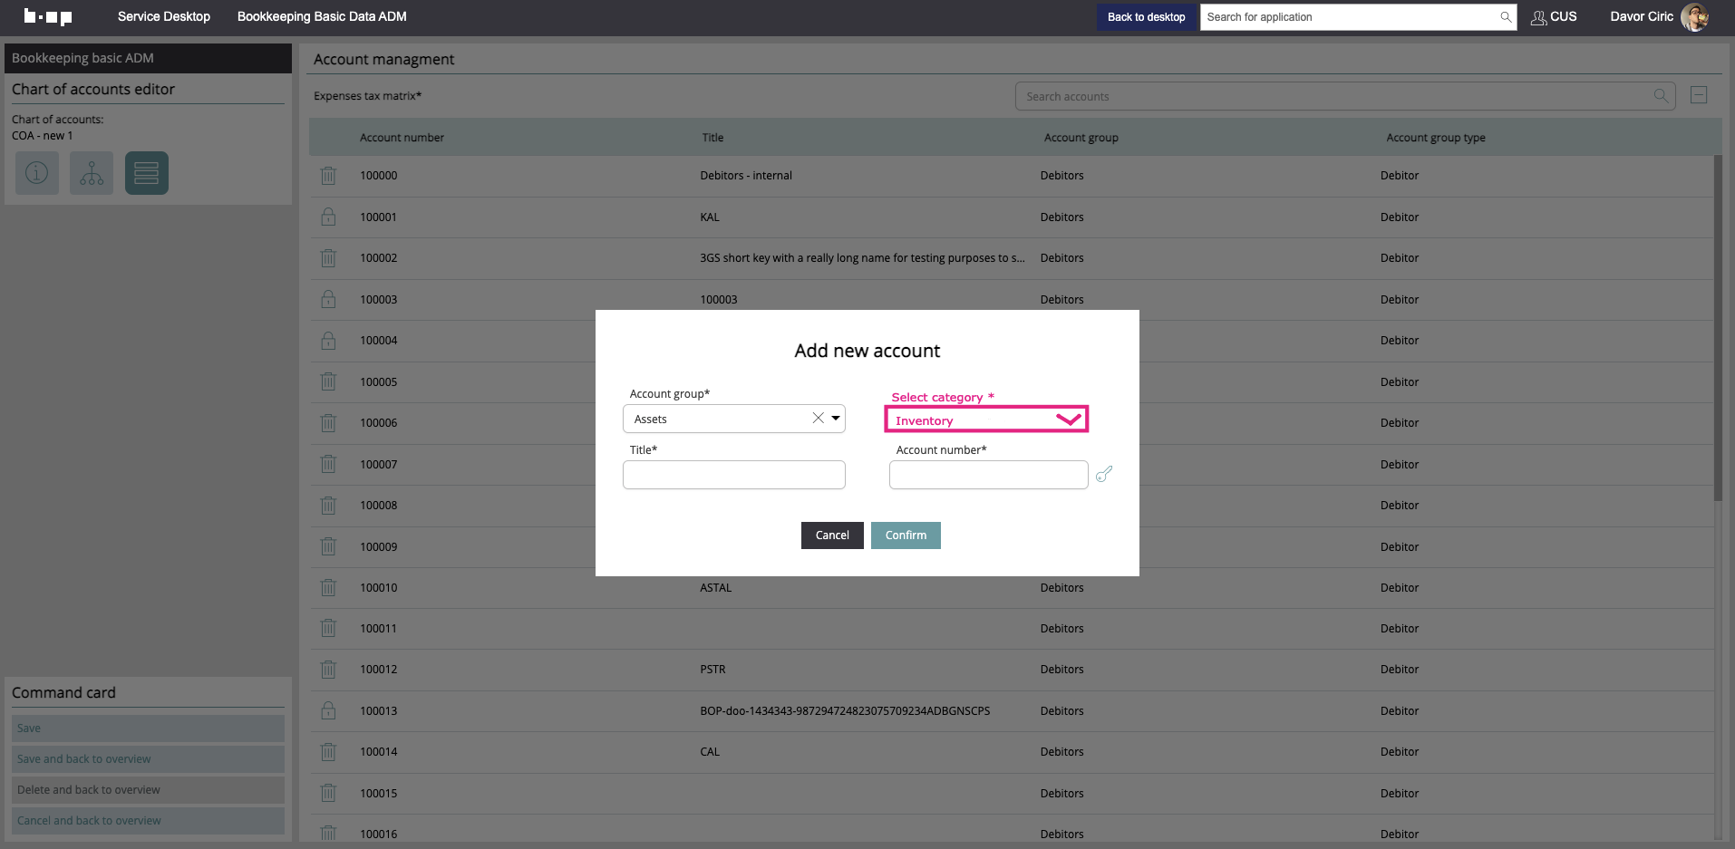Focus the Title input field
Screen dimensions: 1735x849
733,475
